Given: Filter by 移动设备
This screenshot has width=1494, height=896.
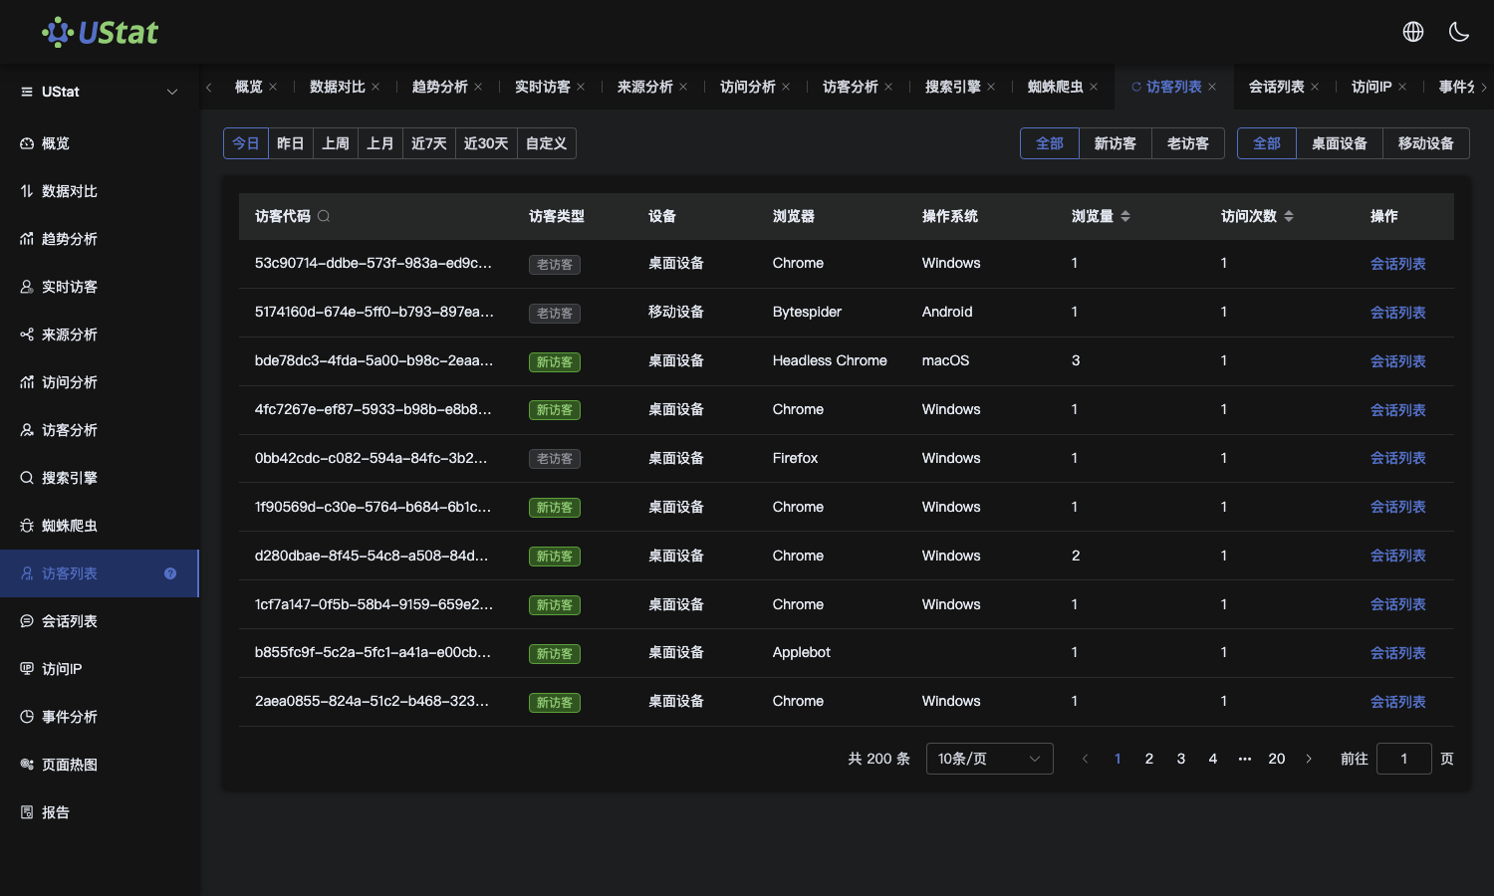Looking at the screenshot, I should pos(1426,143).
